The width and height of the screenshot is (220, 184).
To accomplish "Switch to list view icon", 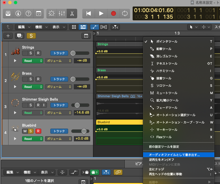I will [83, 27].
